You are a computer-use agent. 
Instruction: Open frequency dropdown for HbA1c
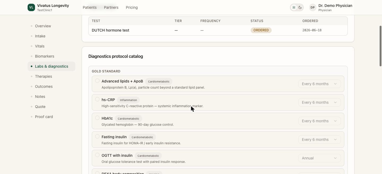(x=319, y=121)
